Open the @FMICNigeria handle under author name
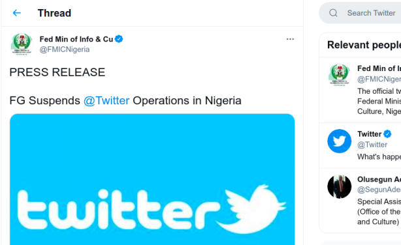This screenshot has height=245, width=401. 65,50
